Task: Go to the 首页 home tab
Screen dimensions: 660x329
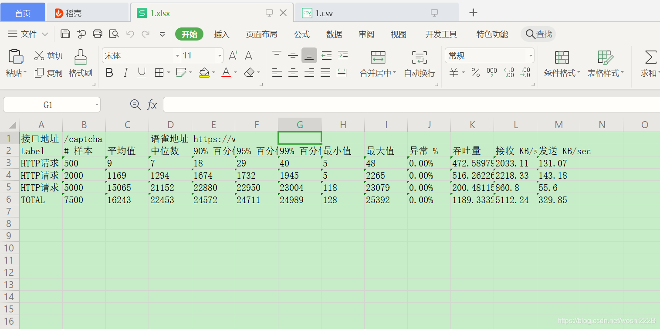Action: pyautogui.click(x=23, y=13)
